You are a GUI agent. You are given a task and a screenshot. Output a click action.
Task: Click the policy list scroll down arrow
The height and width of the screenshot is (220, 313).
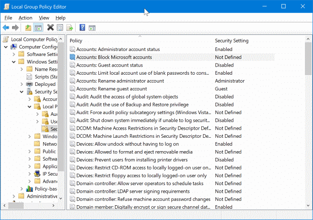pos(308,205)
